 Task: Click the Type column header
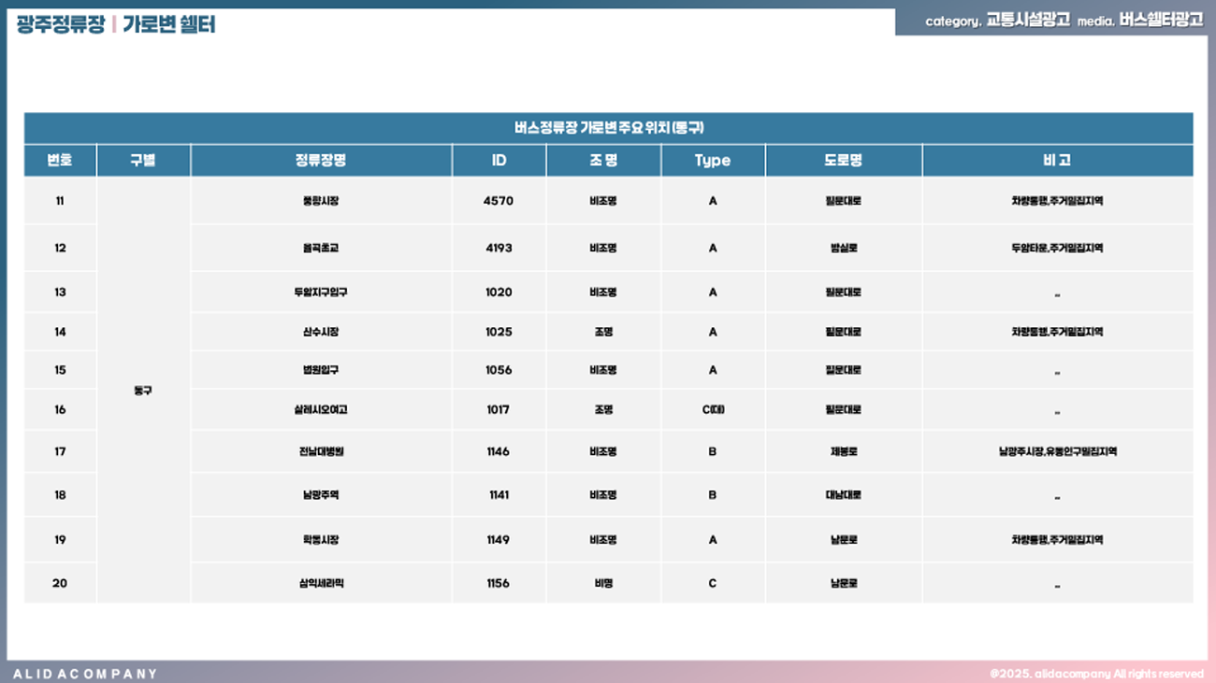coord(712,161)
